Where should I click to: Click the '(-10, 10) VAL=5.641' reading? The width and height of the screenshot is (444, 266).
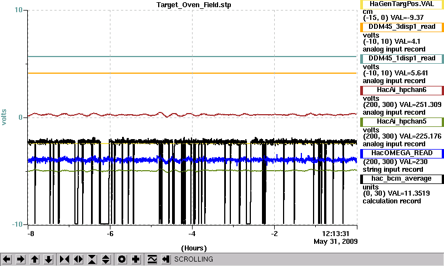pos(395,73)
